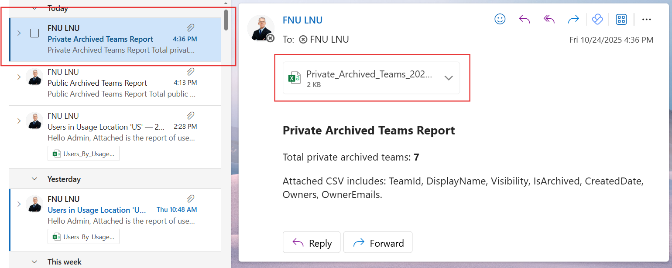Check the Private Archived Teams Report checkbox

(34, 33)
